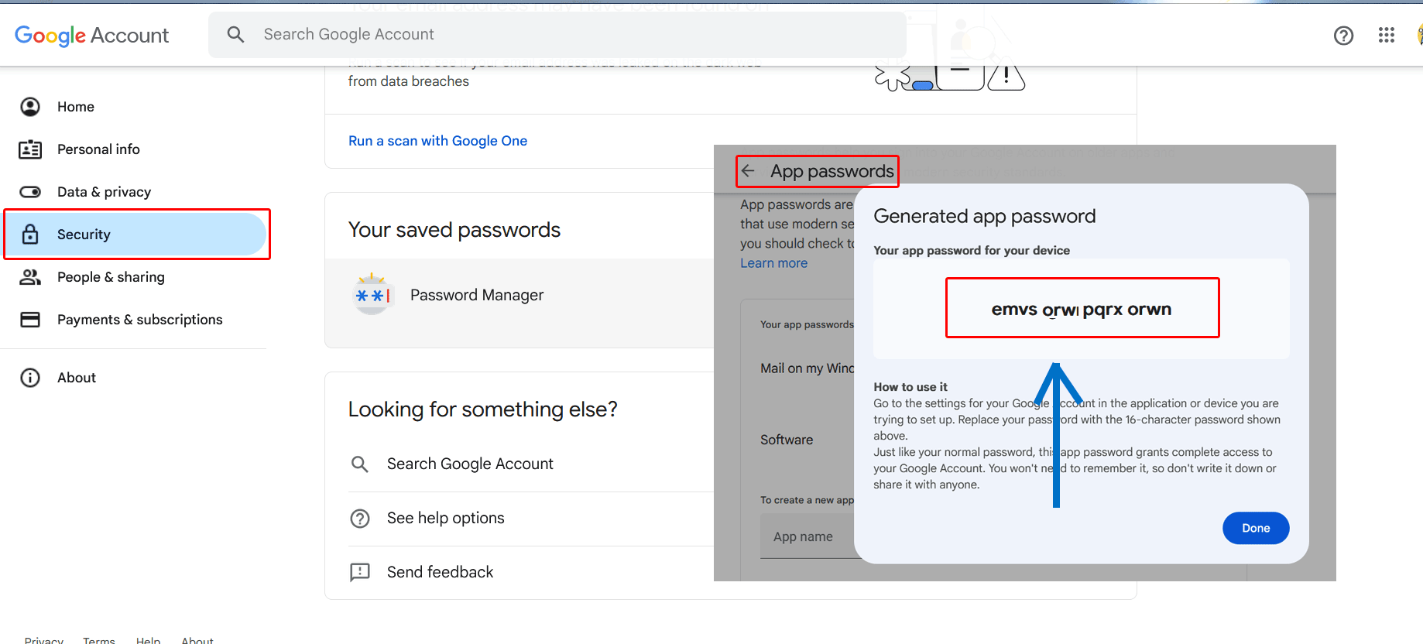Click the App name input field
The image size is (1423, 644).
pyautogui.click(x=807, y=536)
